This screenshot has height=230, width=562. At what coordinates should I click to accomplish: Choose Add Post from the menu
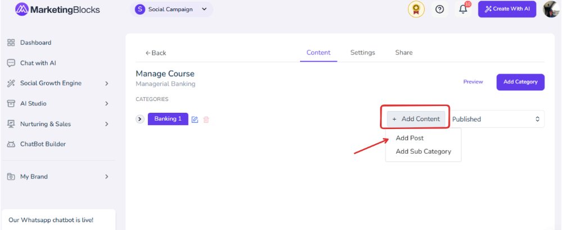[410, 138]
